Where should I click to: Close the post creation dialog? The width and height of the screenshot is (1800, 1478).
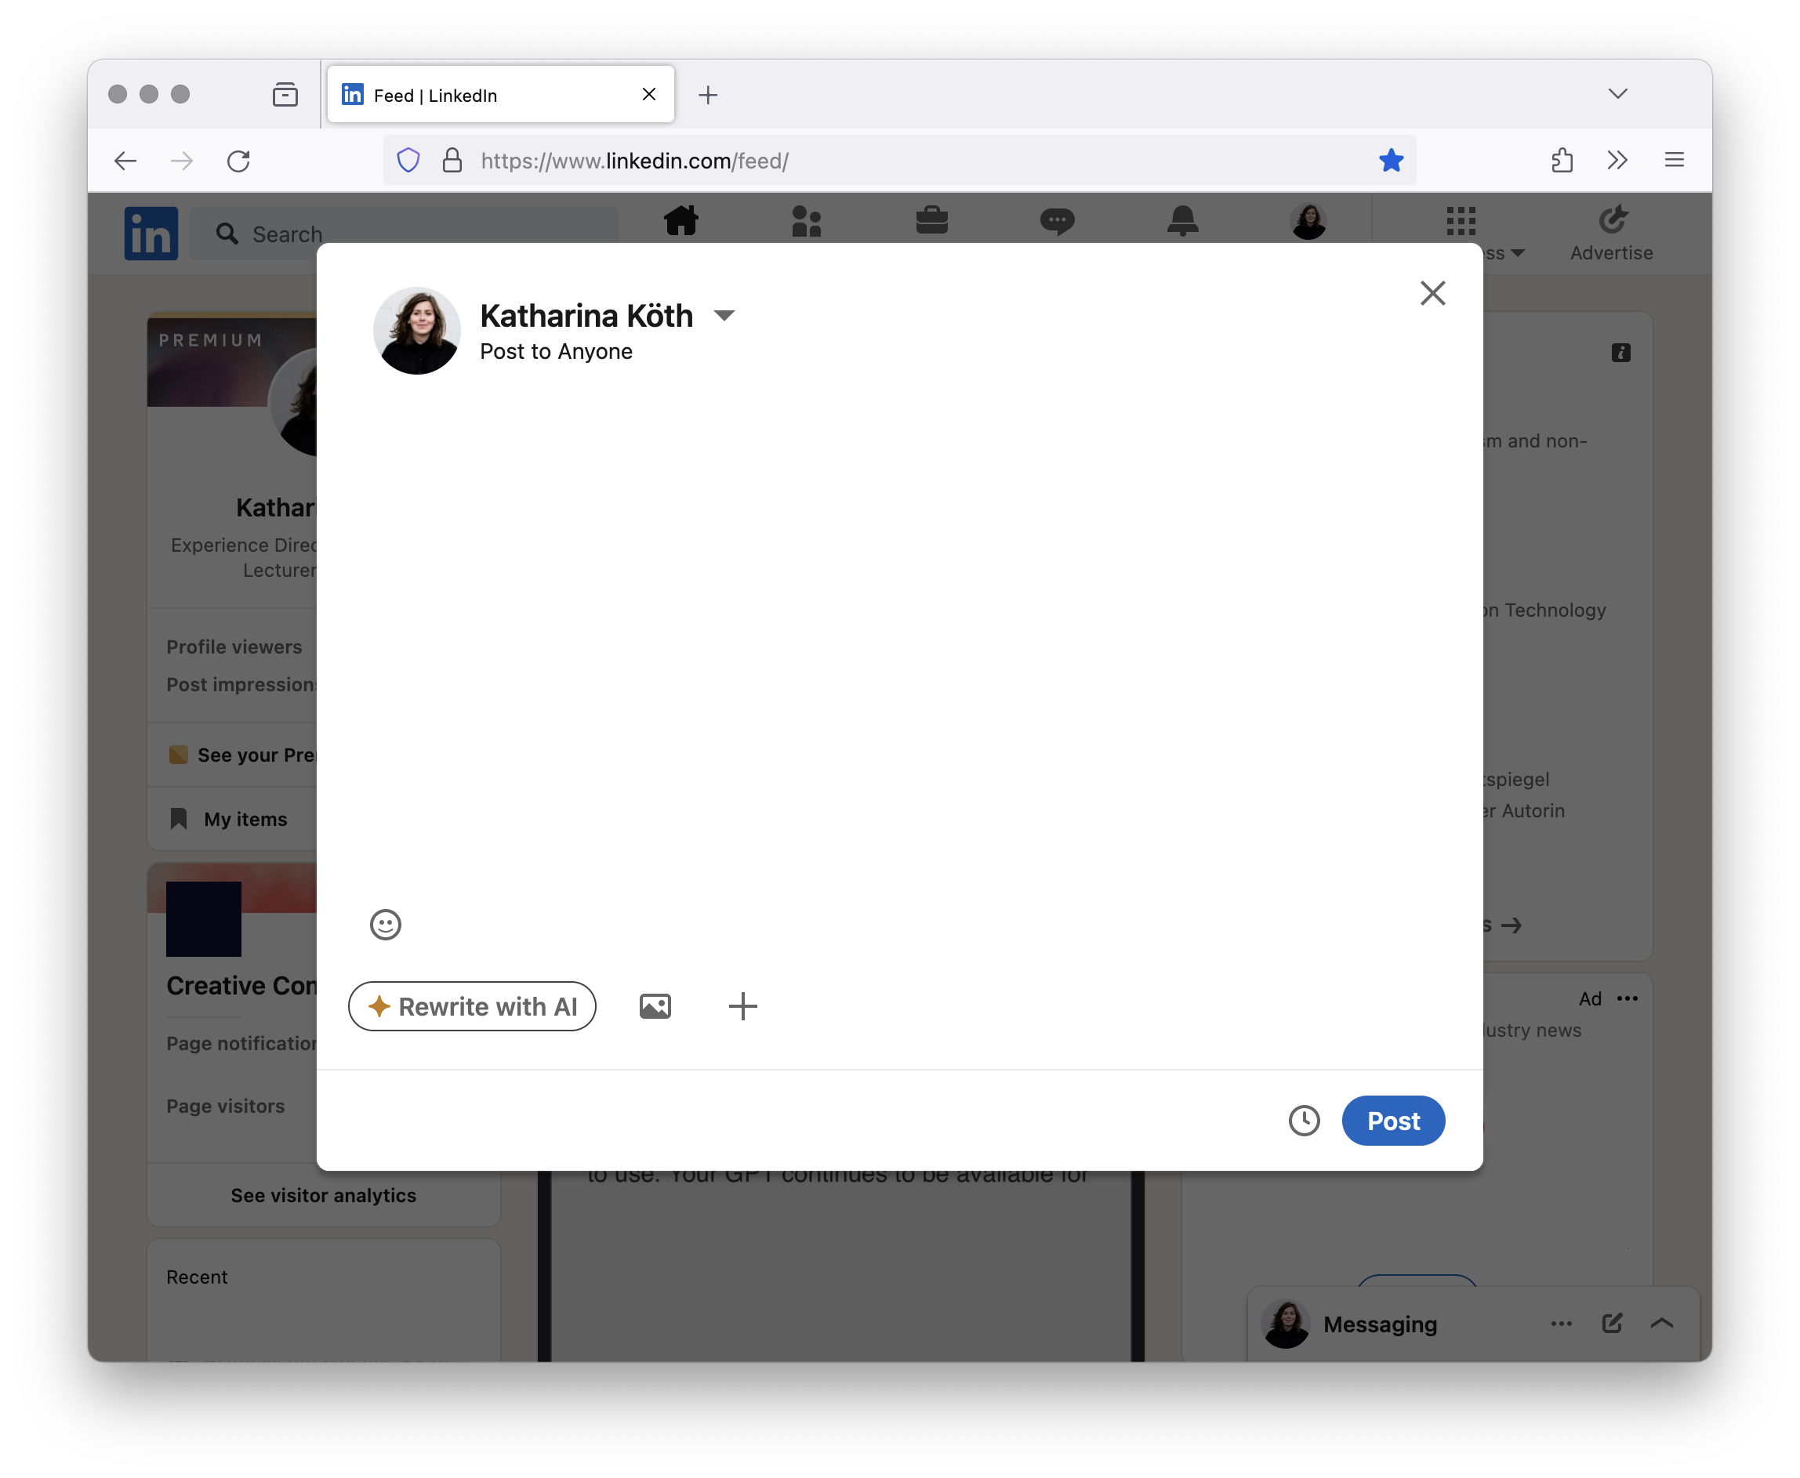1432,294
